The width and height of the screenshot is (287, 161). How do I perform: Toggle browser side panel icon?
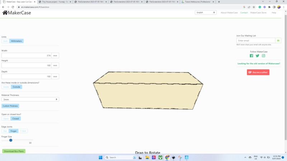coord(274,7)
